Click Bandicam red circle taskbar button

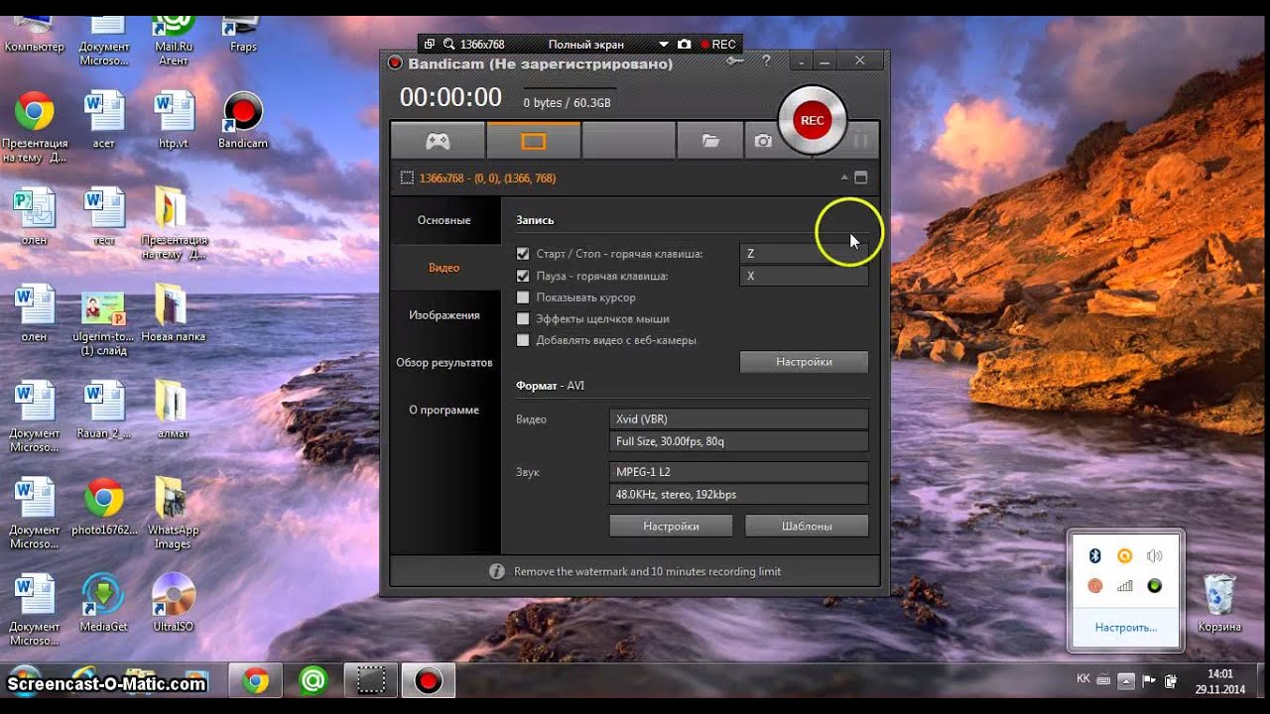(x=429, y=680)
